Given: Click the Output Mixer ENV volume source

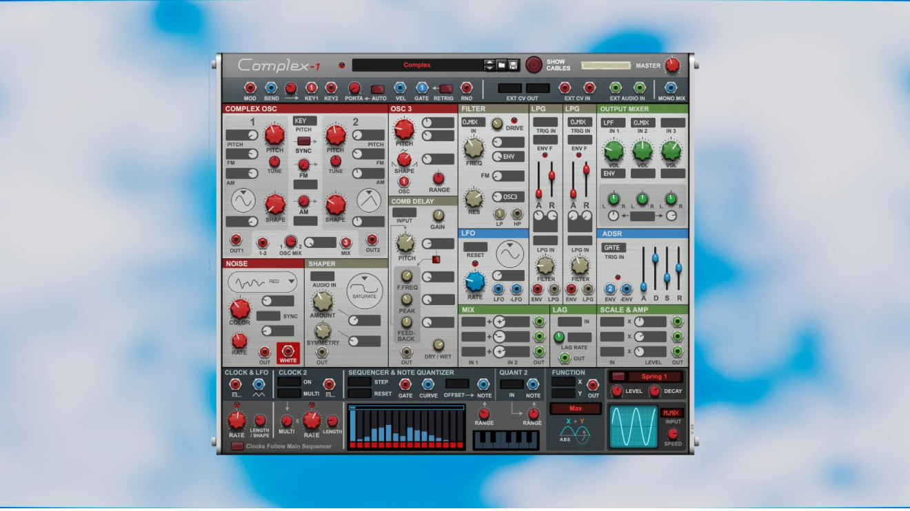Looking at the screenshot, I should (x=614, y=174).
